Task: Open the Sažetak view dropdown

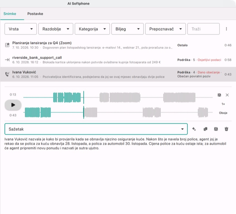Action: pos(96,129)
